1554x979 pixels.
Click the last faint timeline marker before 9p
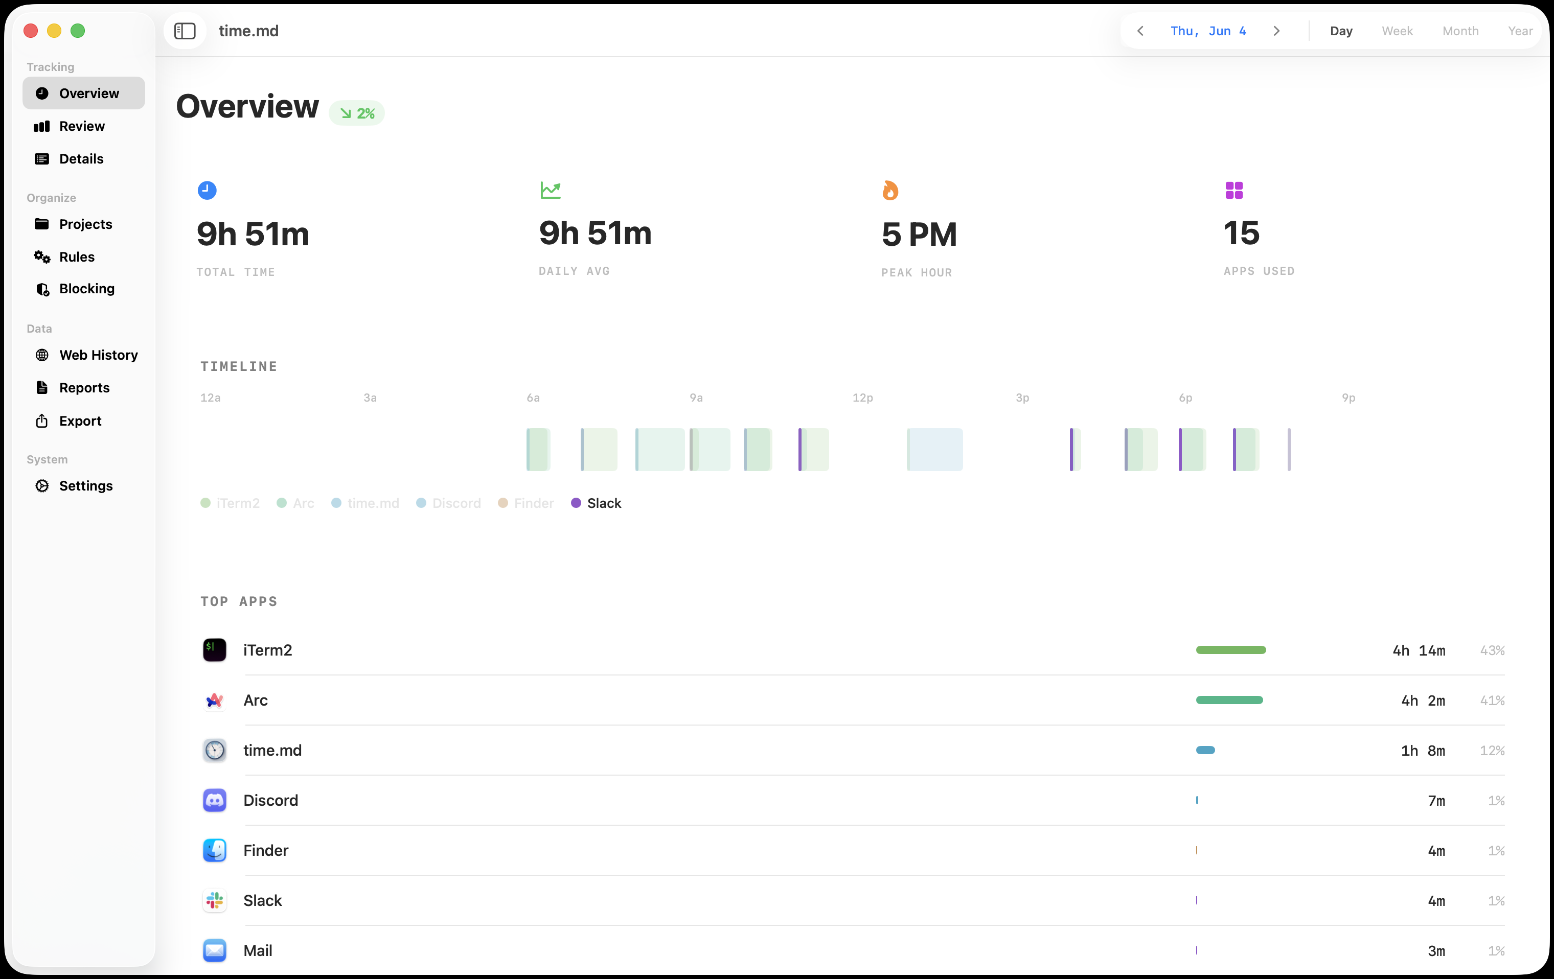click(x=1289, y=450)
